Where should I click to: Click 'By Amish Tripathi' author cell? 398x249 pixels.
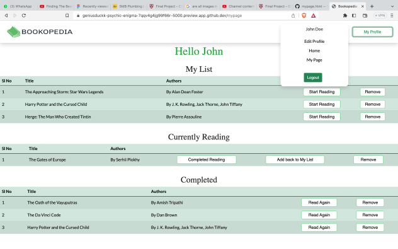[167, 202]
